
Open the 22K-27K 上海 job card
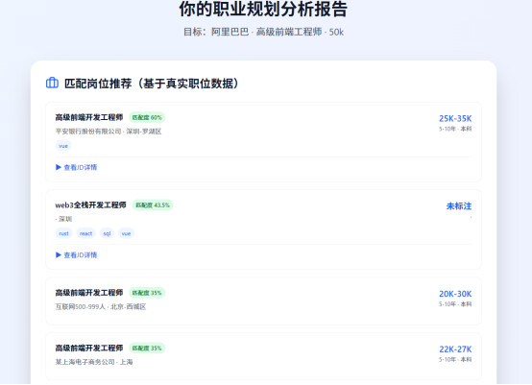coord(264,356)
